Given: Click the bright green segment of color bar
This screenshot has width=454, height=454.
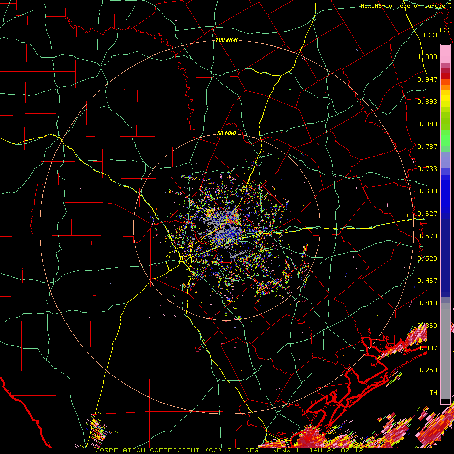Looking at the screenshot, I should click(445, 138).
